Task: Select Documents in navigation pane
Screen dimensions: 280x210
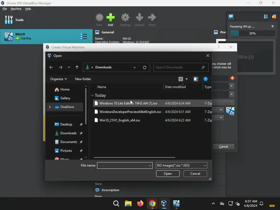Action: pos(69,142)
